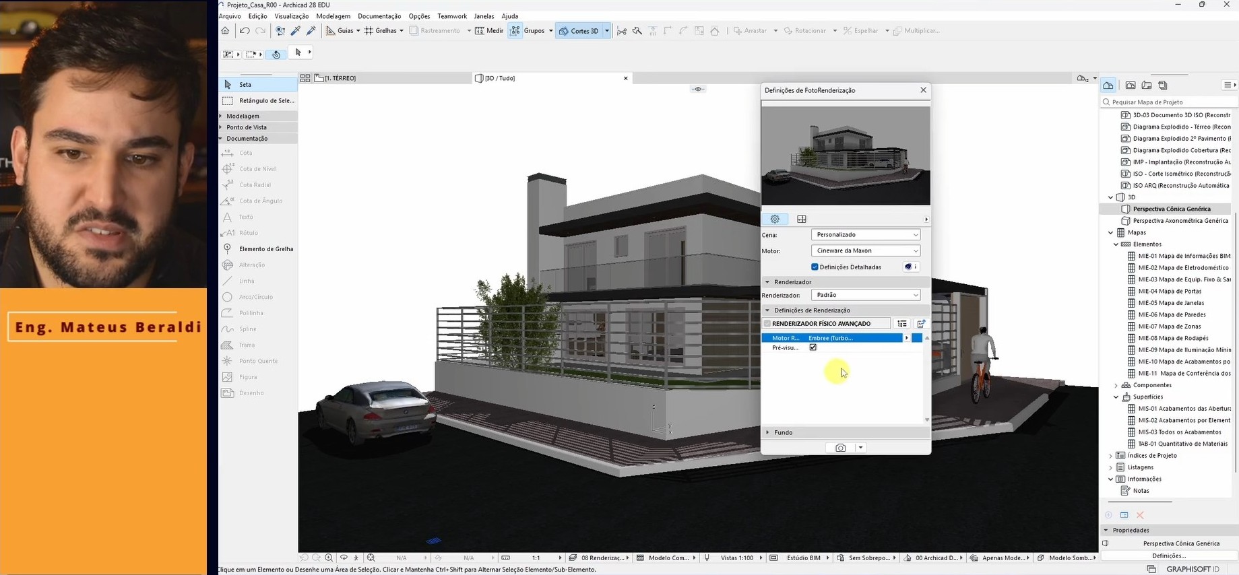Click the tab overview grid icon
The width and height of the screenshot is (1239, 575).
(x=305, y=78)
